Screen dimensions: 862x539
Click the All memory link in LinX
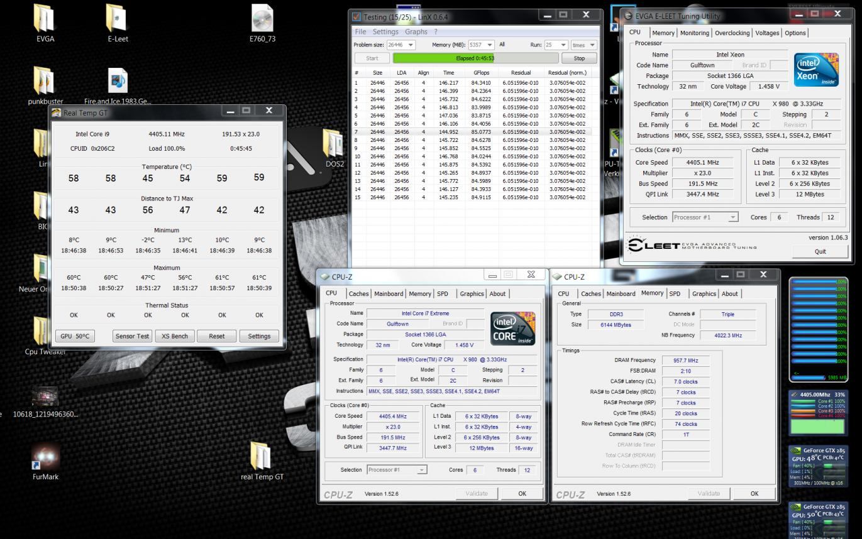coord(502,45)
